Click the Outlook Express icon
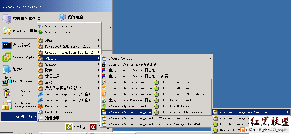The width and height of the screenshot is (291, 134). [x=41, y=112]
